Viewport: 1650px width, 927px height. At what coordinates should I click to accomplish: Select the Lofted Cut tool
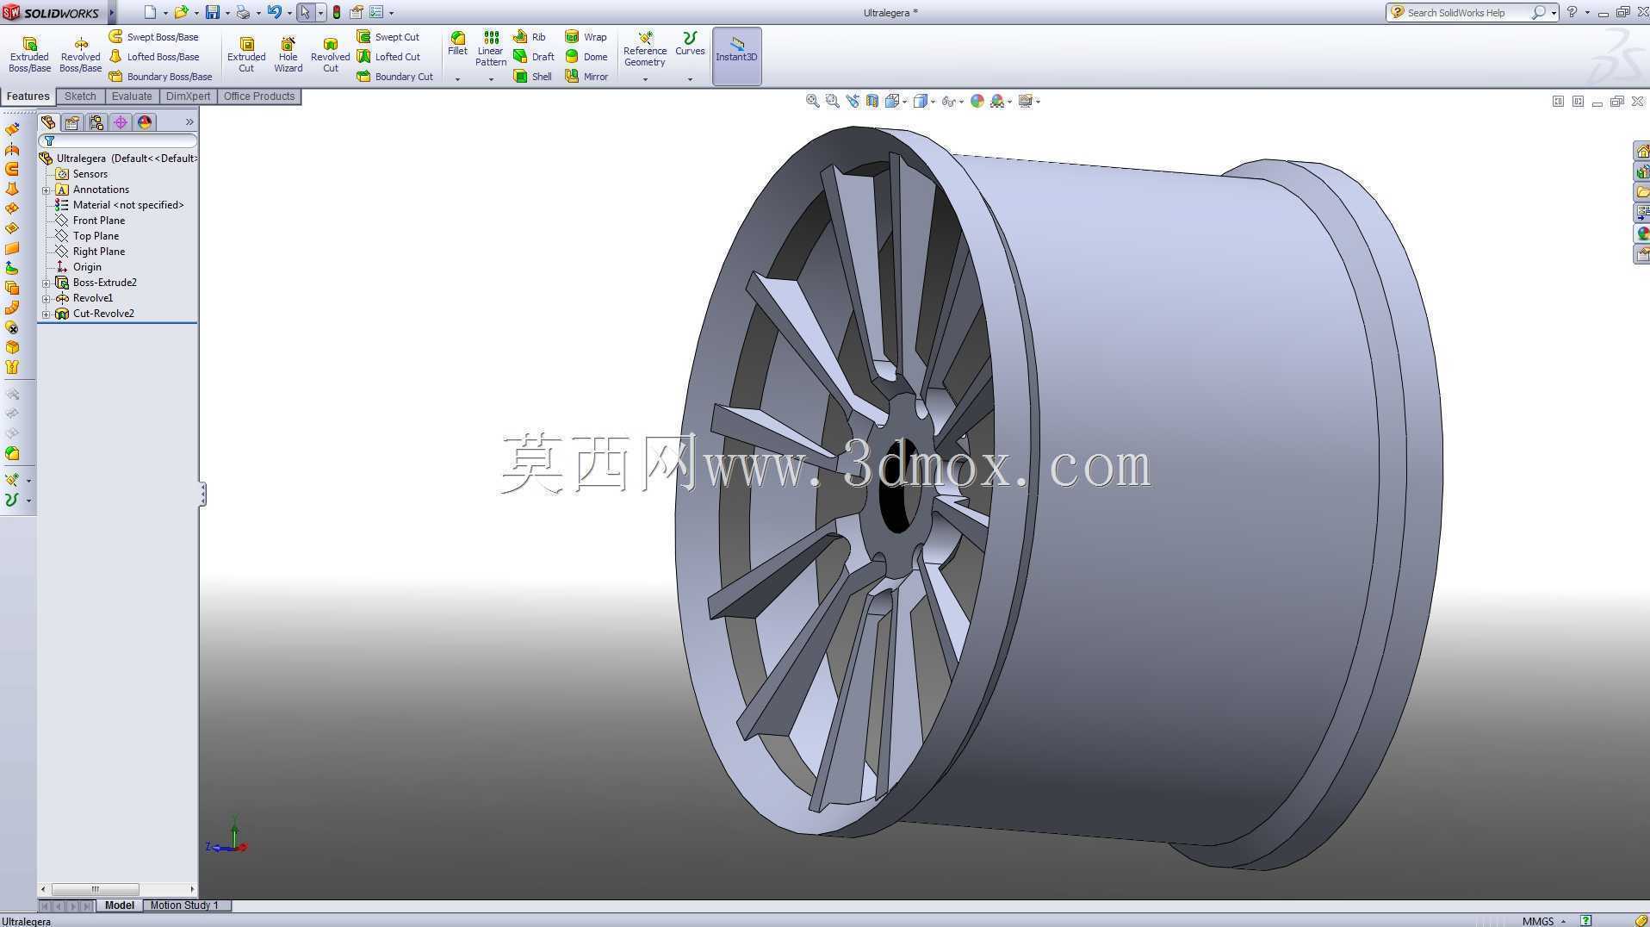pos(388,57)
